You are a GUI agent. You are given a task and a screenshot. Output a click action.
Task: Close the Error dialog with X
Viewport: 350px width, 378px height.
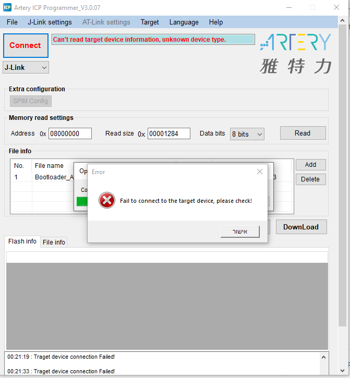260,172
